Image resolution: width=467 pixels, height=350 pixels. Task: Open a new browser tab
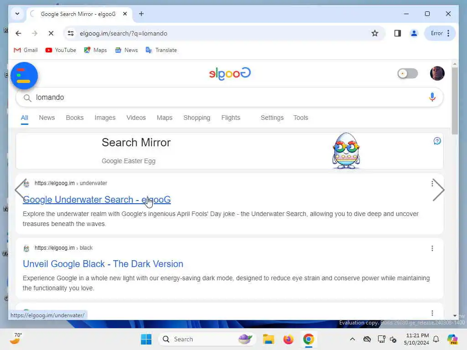coord(141,14)
